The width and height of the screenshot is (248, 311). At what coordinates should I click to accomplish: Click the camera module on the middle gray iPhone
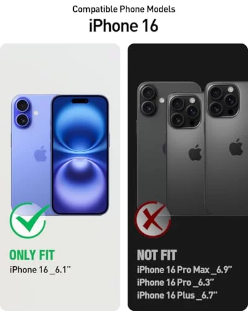[x=185, y=111]
